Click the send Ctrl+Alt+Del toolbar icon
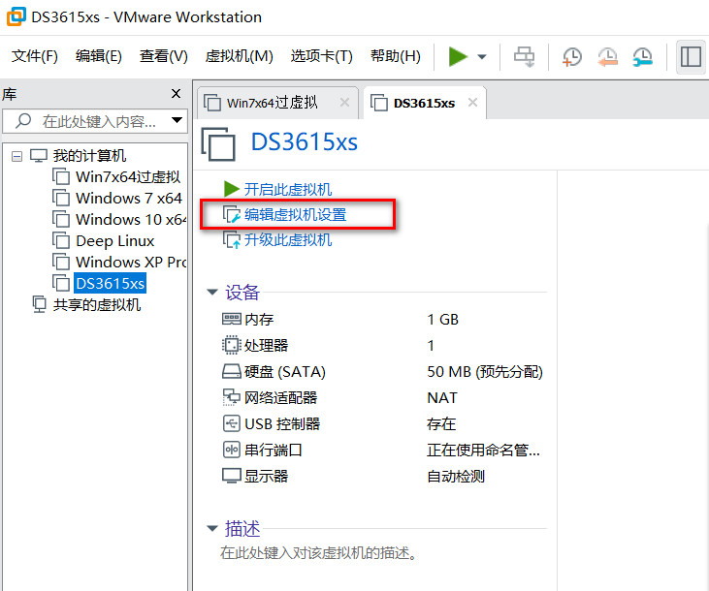The image size is (709, 591). pos(524,57)
